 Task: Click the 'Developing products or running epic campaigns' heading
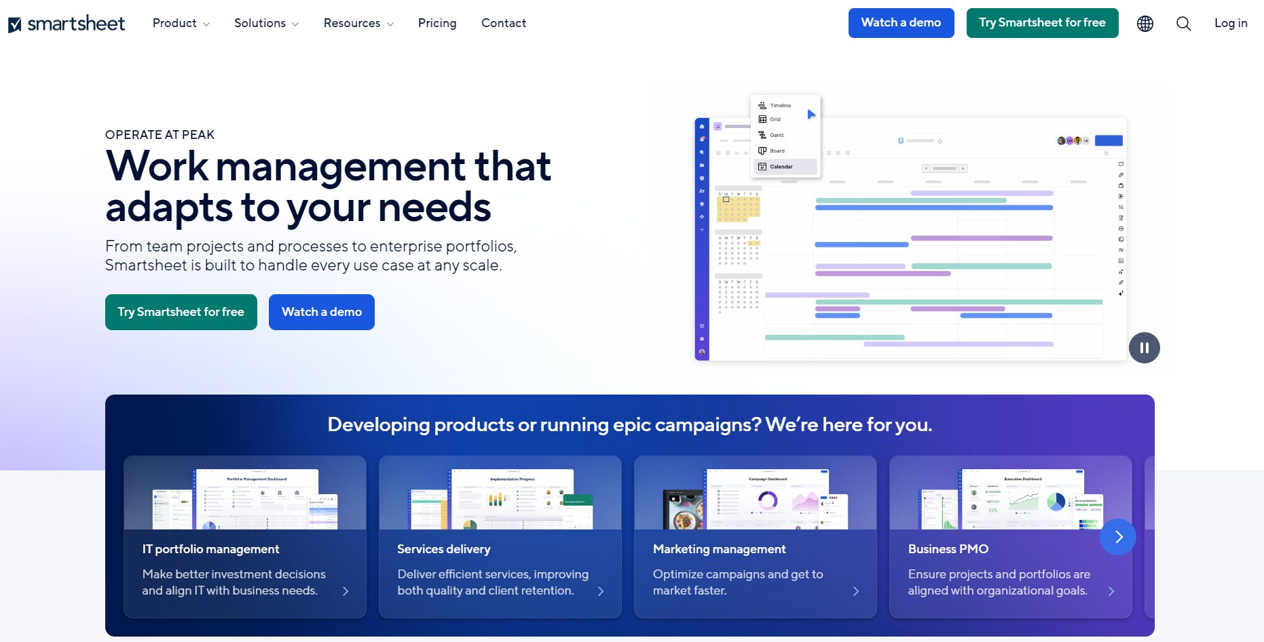[x=630, y=424]
